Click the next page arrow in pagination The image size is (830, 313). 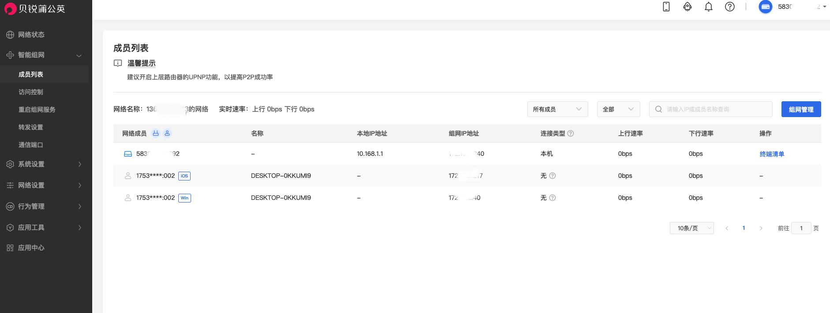pos(761,228)
